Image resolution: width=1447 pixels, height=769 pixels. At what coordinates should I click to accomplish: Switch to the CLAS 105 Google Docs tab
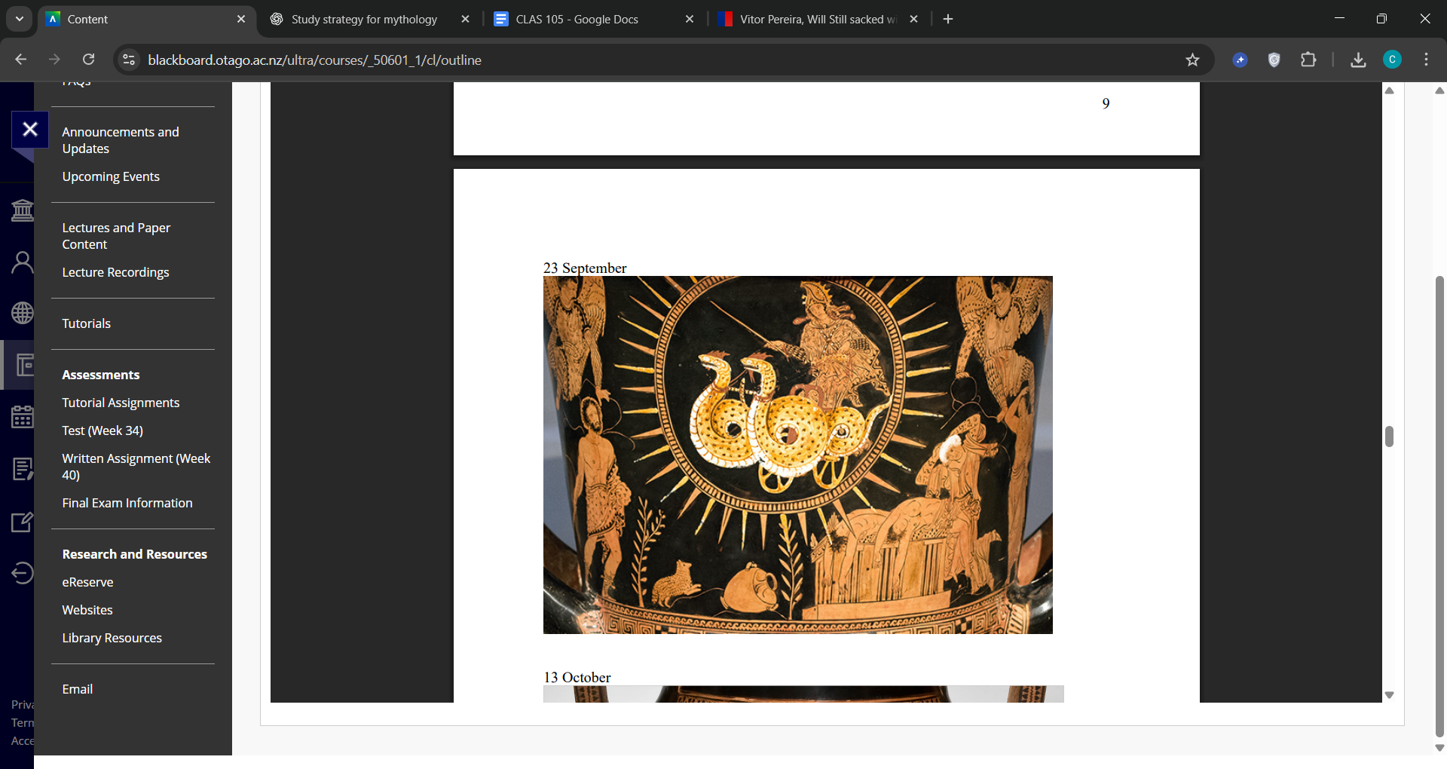coord(577,20)
